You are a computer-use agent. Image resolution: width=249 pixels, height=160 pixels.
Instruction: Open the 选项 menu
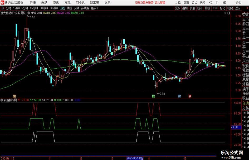point(202,3)
